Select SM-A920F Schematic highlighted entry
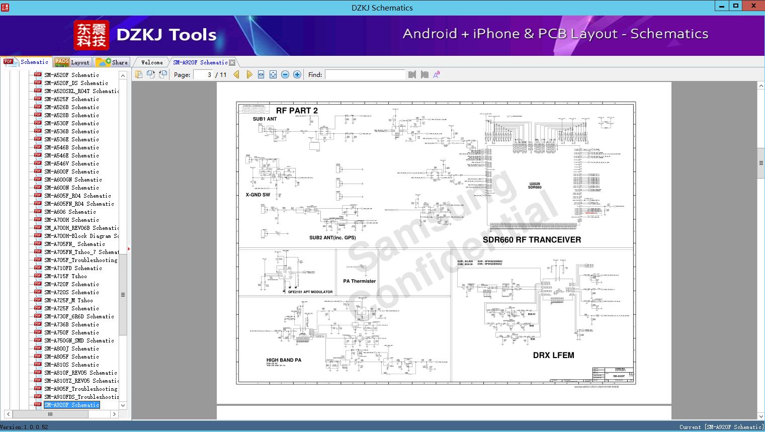This screenshot has height=432, width=765. pos(71,405)
